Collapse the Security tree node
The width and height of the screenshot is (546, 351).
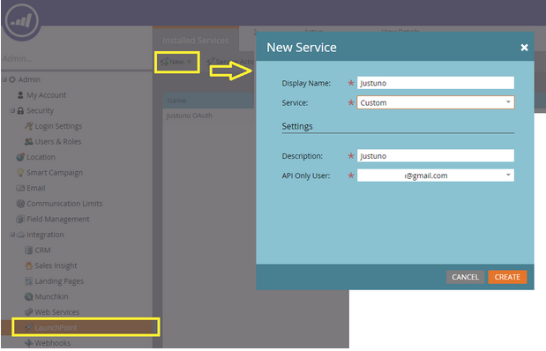tap(12, 111)
